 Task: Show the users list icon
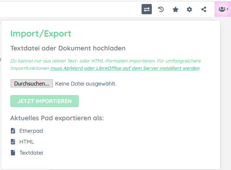pos(223,9)
